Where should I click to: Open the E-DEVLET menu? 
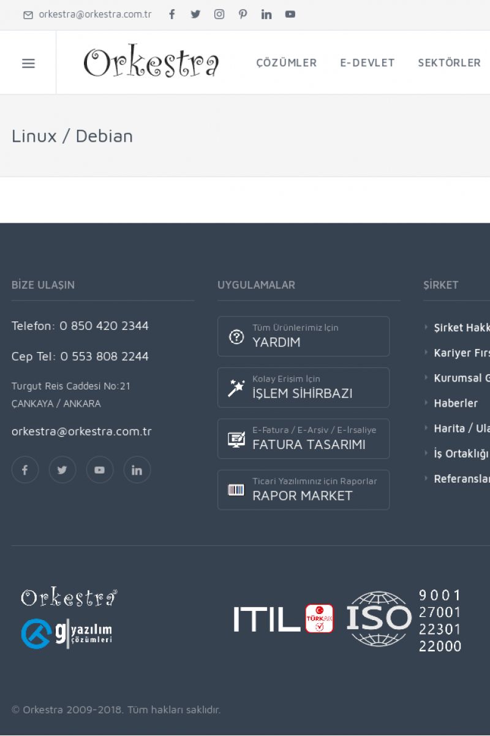[x=367, y=63]
